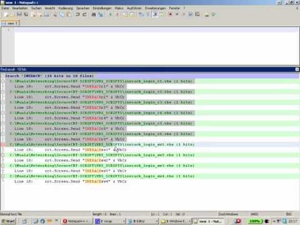The image size is (300, 225).
Task: Click the Cut toolbar icon
Action: pos(55,14)
